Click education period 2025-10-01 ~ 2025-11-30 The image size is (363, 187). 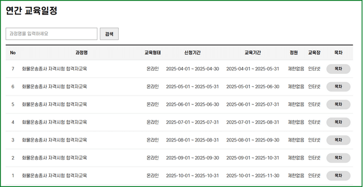253,176
